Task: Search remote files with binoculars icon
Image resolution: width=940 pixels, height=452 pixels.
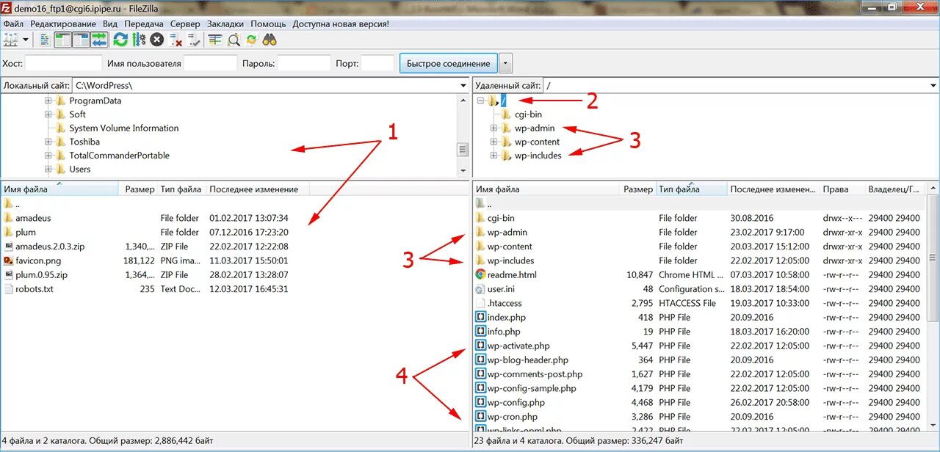Action: [270, 40]
